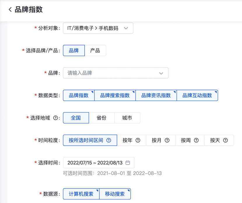The height and width of the screenshot is (203, 242).
Task: Click help icon beside 按月
Action: pos(167,140)
